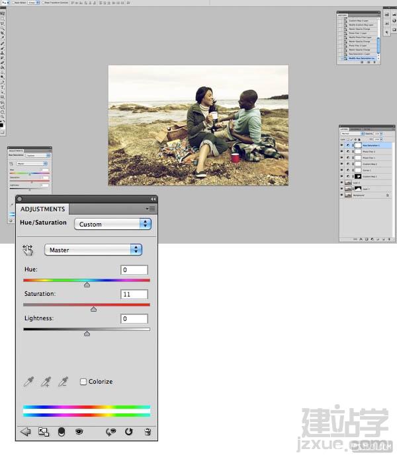
Task: Click the Lightness value field
Action: tap(134, 318)
